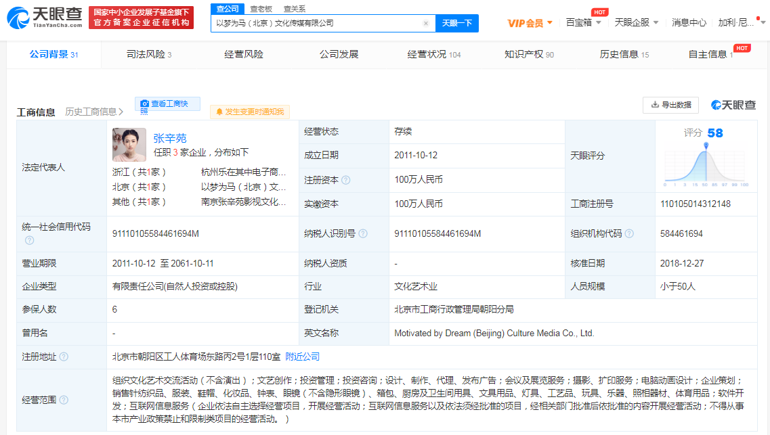This screenshot has width=770, height=435.
Task: Open 以梦为马（北京）文... company link
Action: pyautogui.click(x=244, y=187)
